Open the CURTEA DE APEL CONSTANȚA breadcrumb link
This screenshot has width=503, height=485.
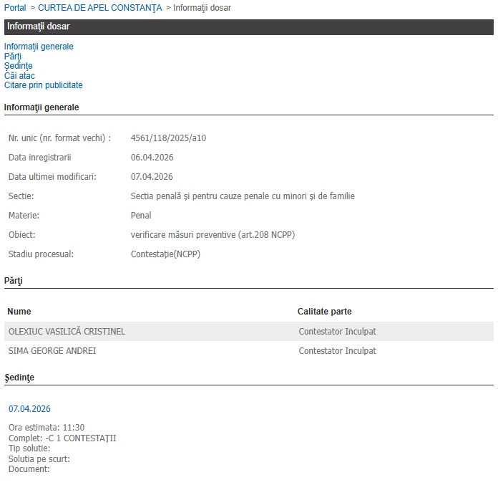tap(99, 7)
